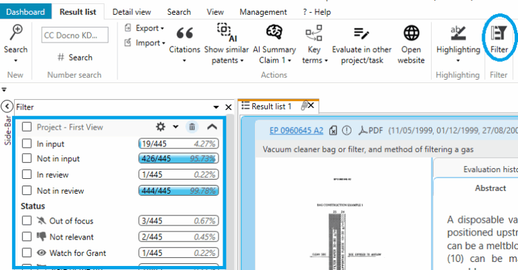Switch to the Detail view tab
The height and width of the screenshot is (270, 518).
132,11
